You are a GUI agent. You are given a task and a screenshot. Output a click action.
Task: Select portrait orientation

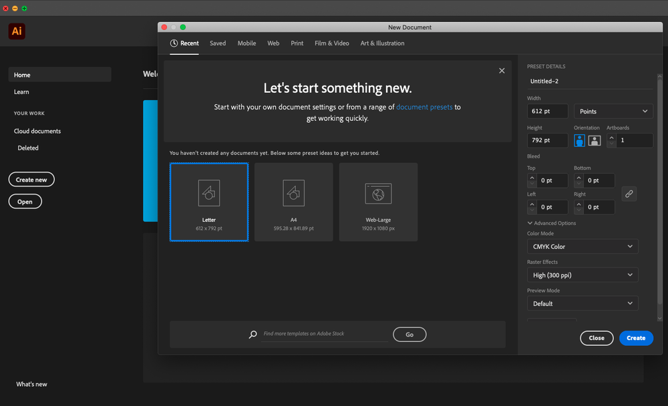[579, 140]
